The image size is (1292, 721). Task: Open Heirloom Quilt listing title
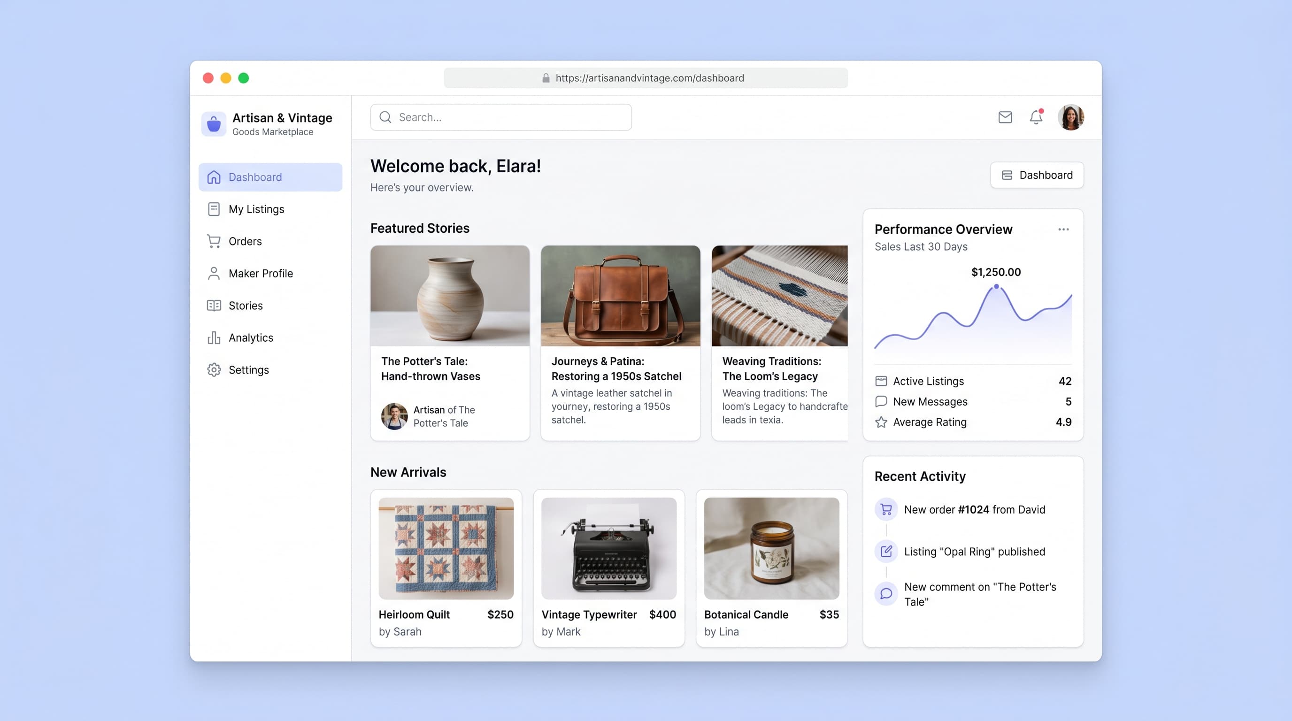point(414,615)
